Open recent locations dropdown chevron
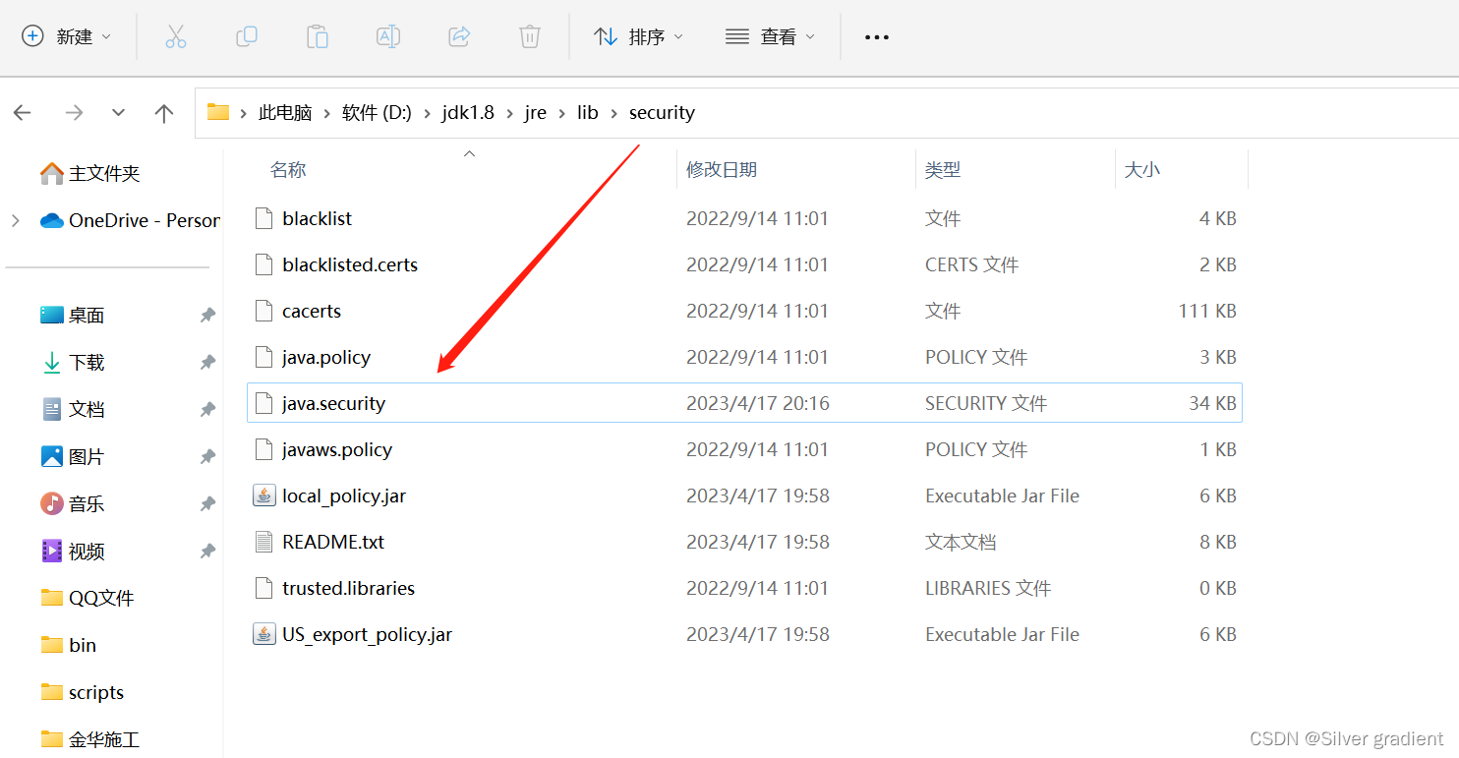1459x758 pixels. tap(119, 113)
